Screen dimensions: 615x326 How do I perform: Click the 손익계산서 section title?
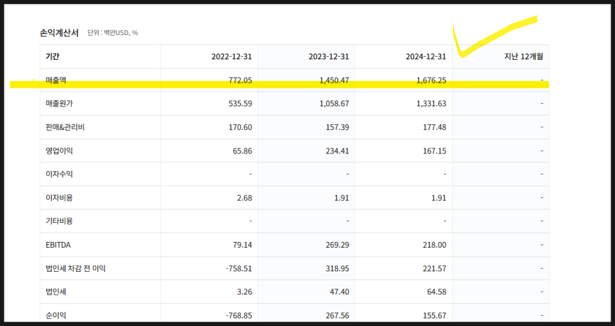coord(59,32)
